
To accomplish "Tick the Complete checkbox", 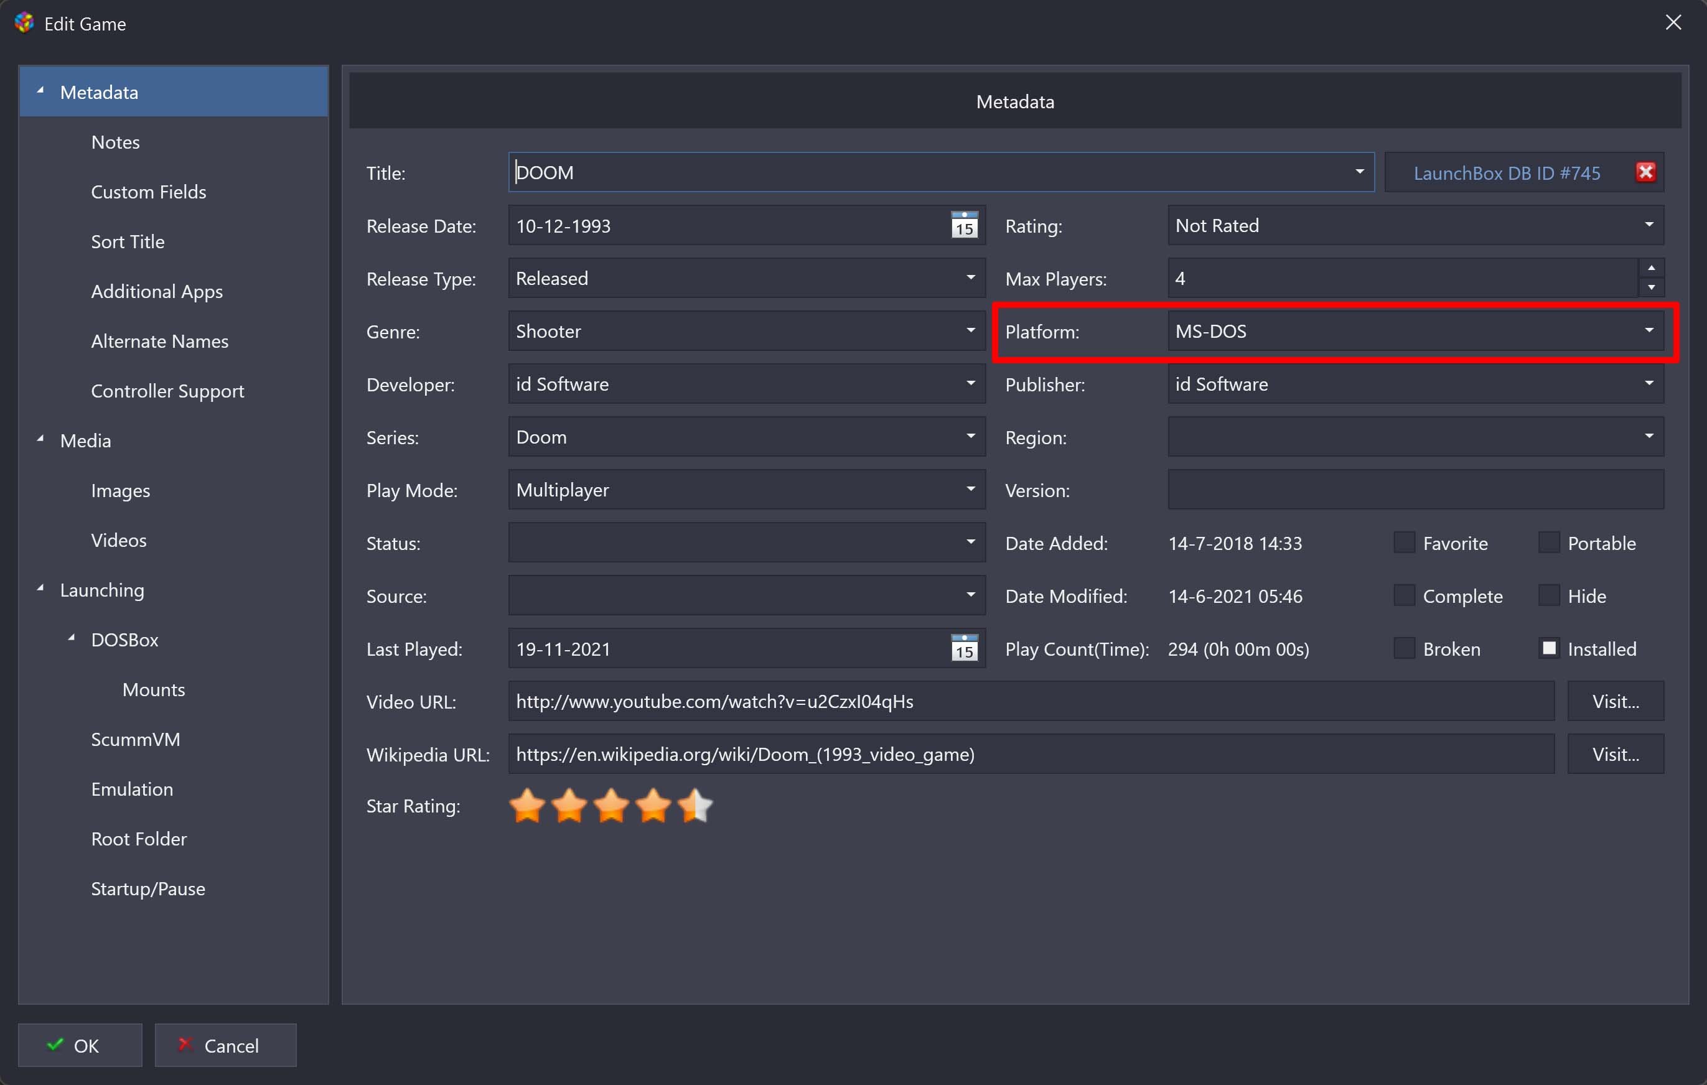I will [1403, 595].
